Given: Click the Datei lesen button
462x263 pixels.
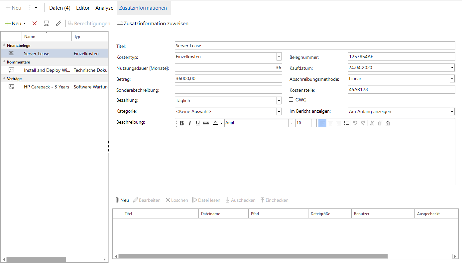Looking at the screenshot, I should (x=206, y=200).
